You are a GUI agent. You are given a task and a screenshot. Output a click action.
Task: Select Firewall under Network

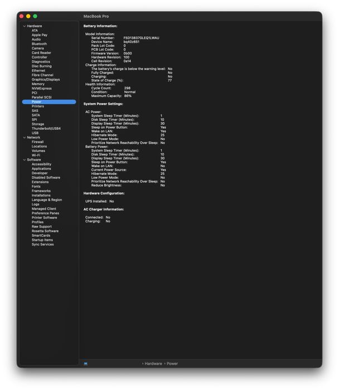[37, 142]
